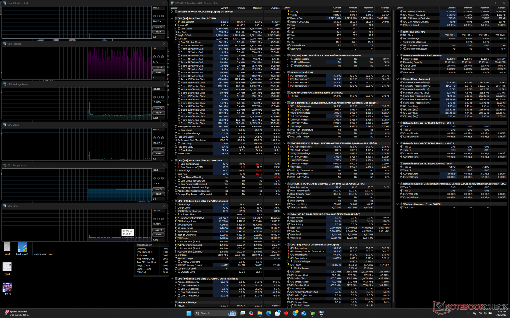Launch Copilot from the taskbar
The image size is (510, 318).
(x=251, y=313)
